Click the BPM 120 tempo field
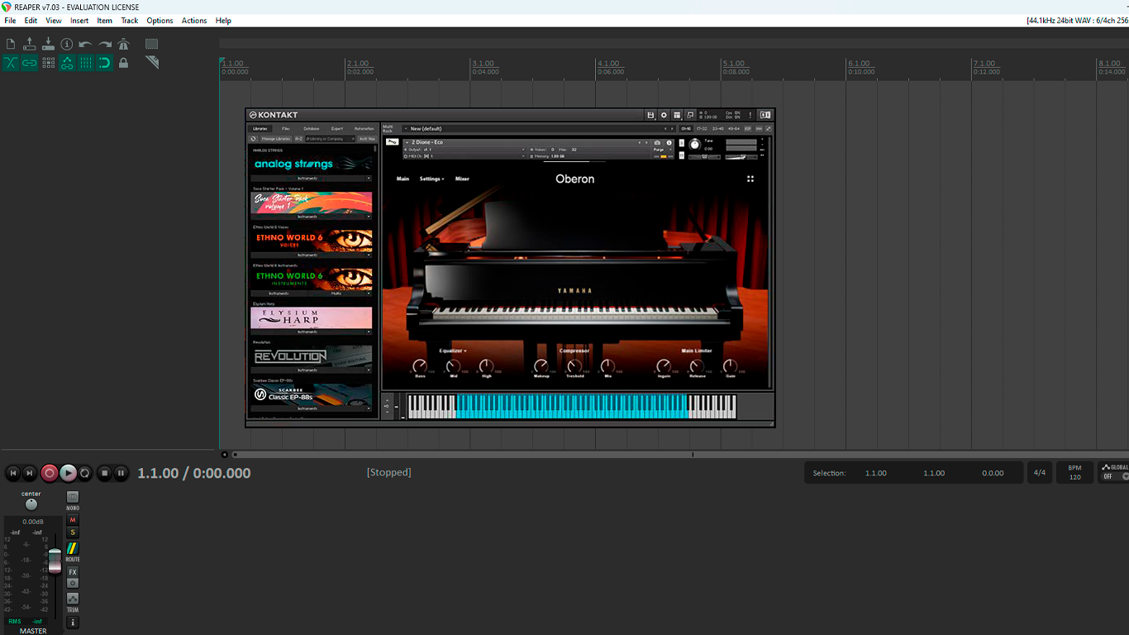 click(1074, 473)
